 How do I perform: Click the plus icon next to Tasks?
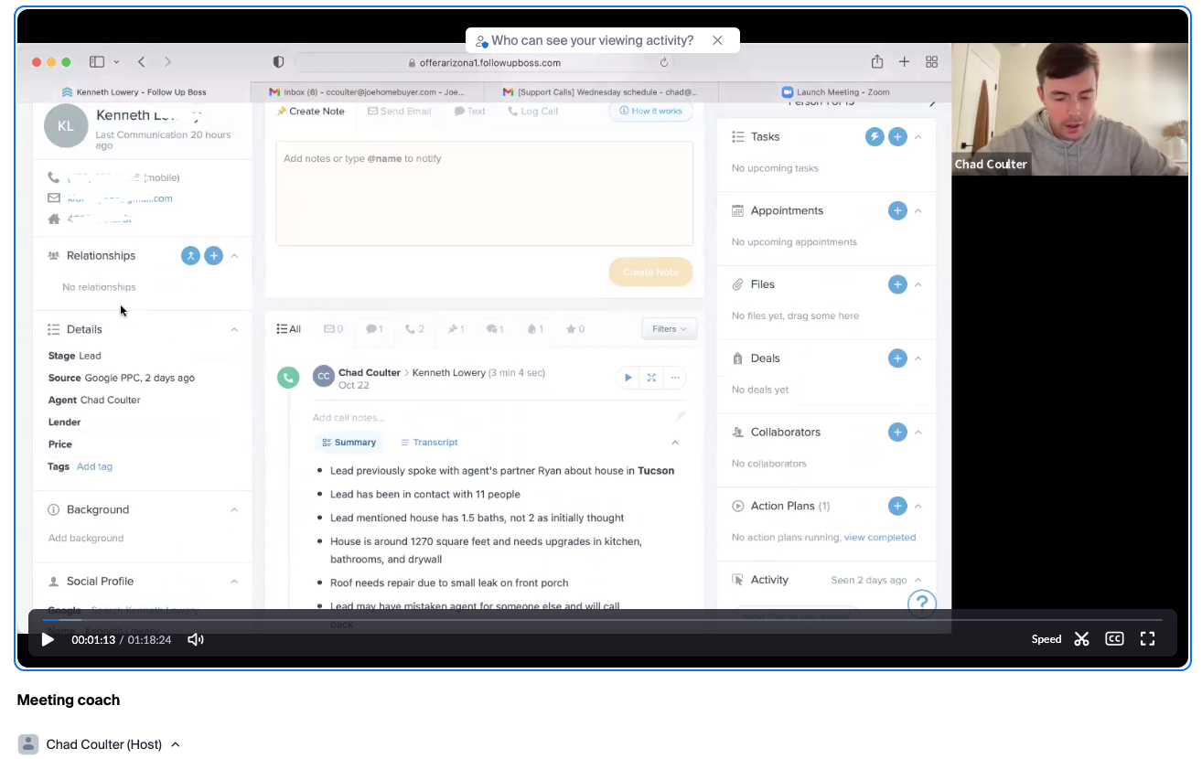point(897,137)
